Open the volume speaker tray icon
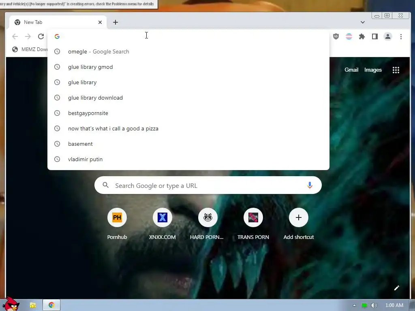Viewport: 415px width, 311px height. pos(374,305)
